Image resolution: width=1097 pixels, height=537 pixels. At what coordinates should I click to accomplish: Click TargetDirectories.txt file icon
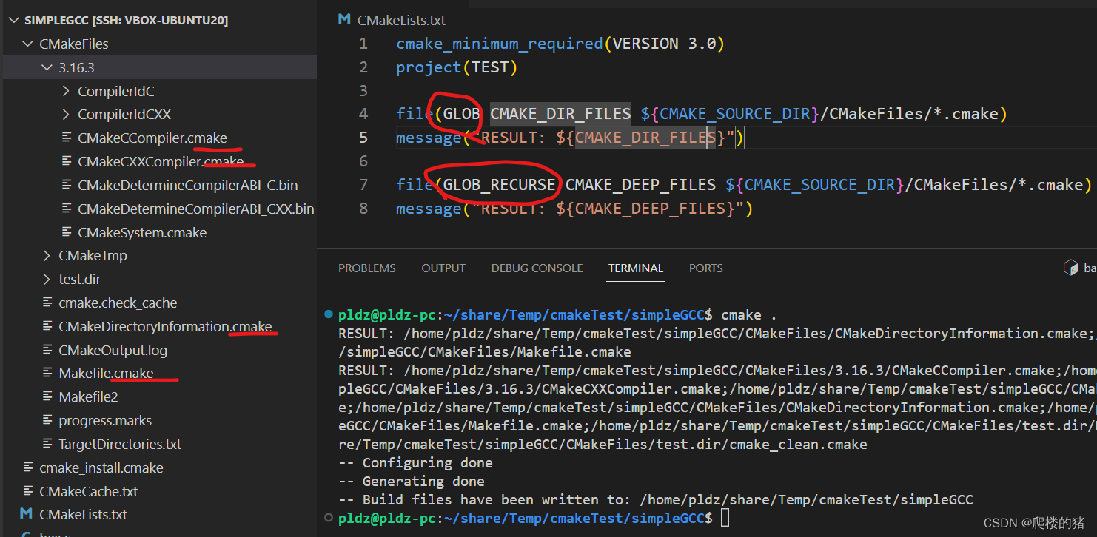[x=48, y=445]
